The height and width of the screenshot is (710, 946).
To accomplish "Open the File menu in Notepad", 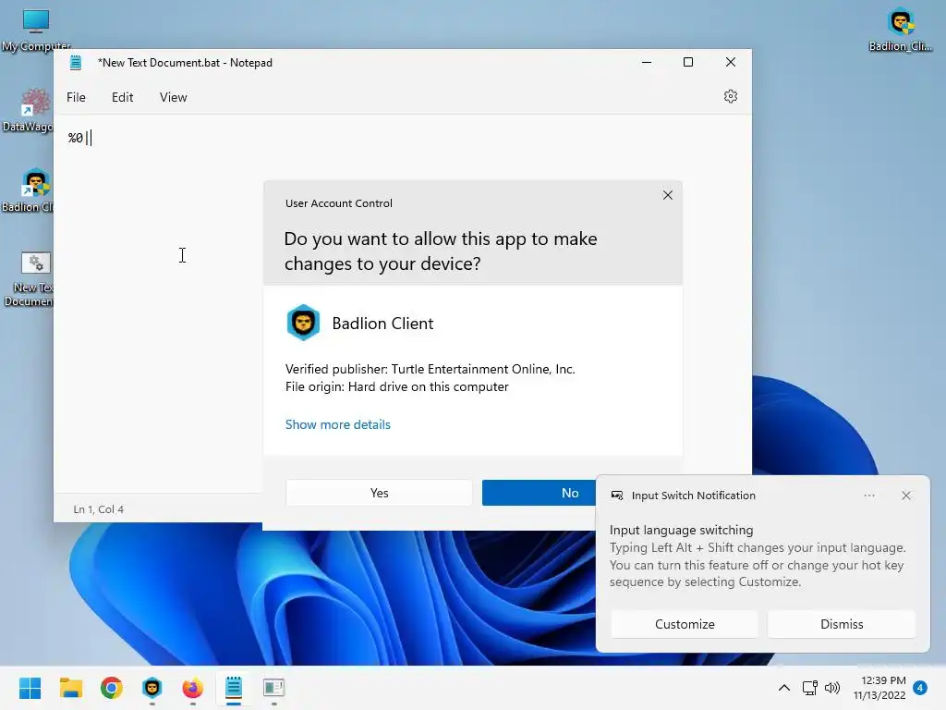I will [76, 97].
